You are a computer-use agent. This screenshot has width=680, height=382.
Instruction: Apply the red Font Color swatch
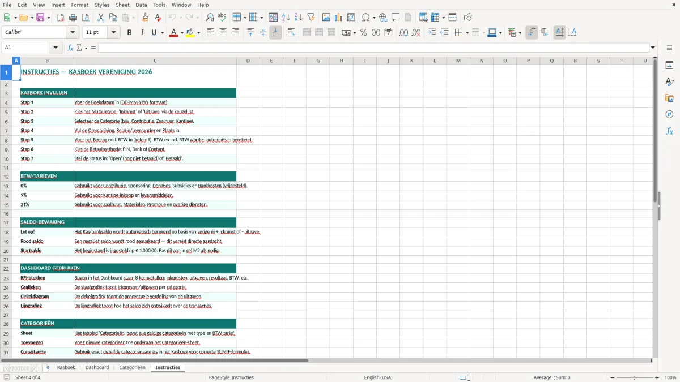coord(173,33)
